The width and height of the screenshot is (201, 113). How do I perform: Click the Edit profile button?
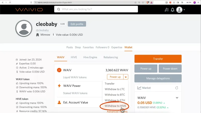(77, 24)
